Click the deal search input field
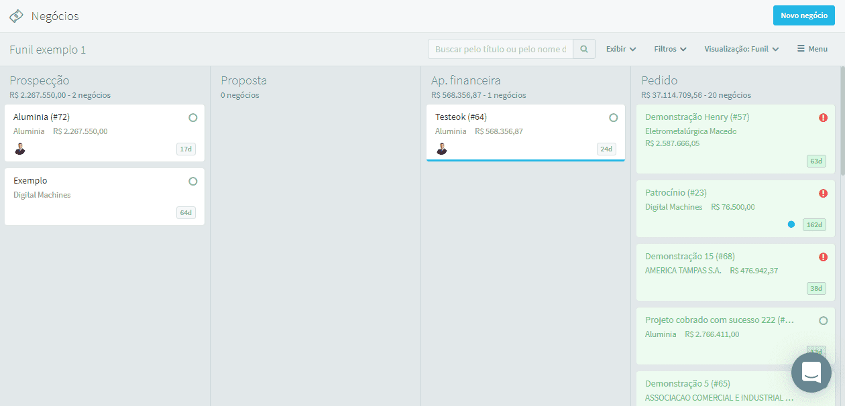 point(500,48)
